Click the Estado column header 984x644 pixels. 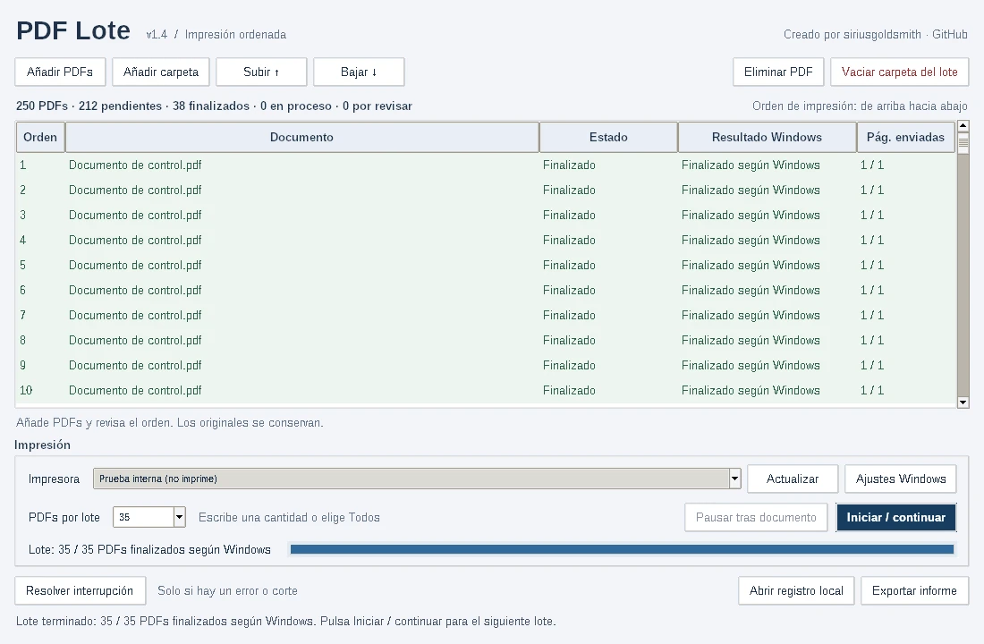pyautogui.click(x=608, y=137)
